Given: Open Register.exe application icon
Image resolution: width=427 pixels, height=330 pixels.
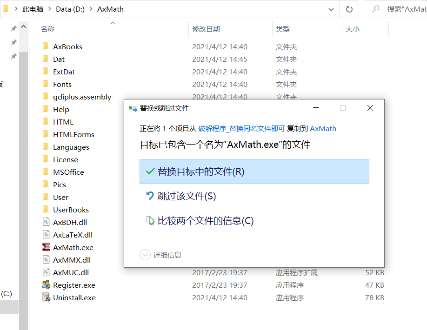Looking at the screenshot, I should (46, 285).
